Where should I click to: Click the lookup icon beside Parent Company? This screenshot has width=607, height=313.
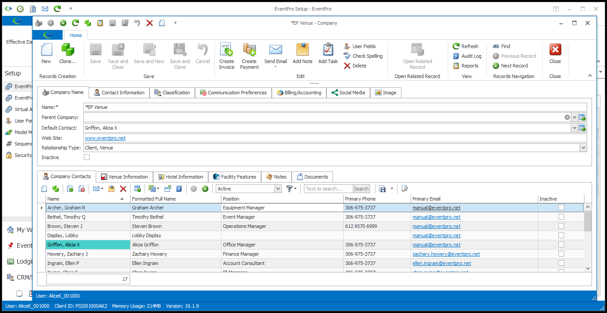pyautogui.click(x=582, y=117)
